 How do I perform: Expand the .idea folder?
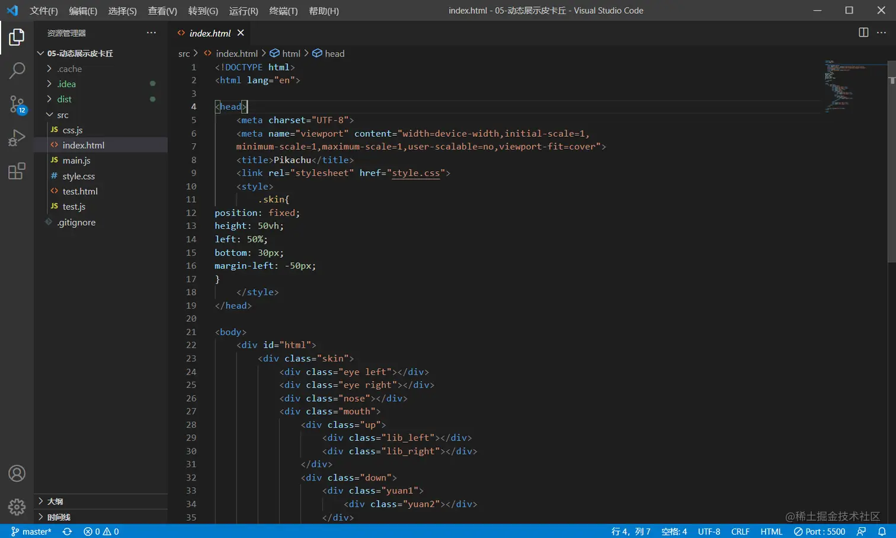point(101,84)
